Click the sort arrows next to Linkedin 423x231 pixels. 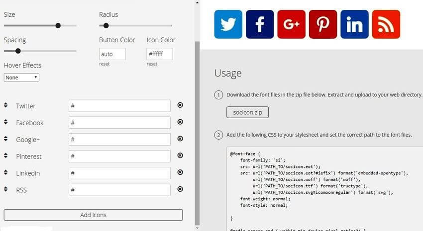point(5,173)
